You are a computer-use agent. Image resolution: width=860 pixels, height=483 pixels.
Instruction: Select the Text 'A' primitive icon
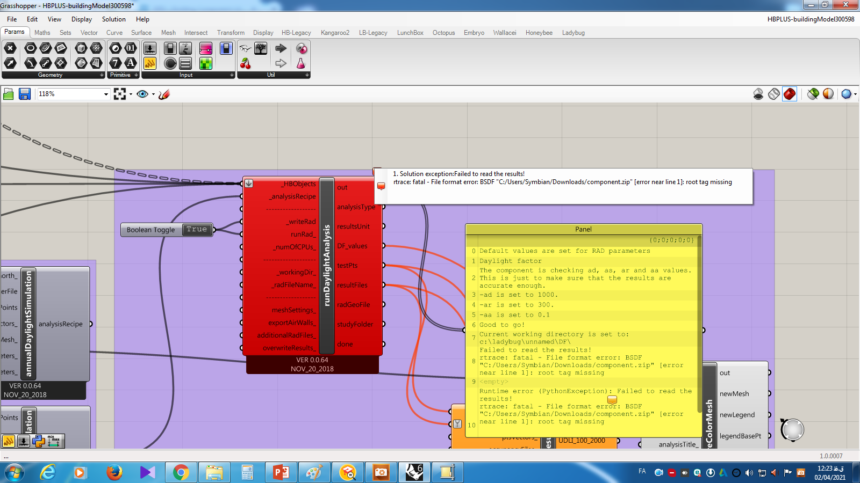pyautogui.click(x=131, y=63)
